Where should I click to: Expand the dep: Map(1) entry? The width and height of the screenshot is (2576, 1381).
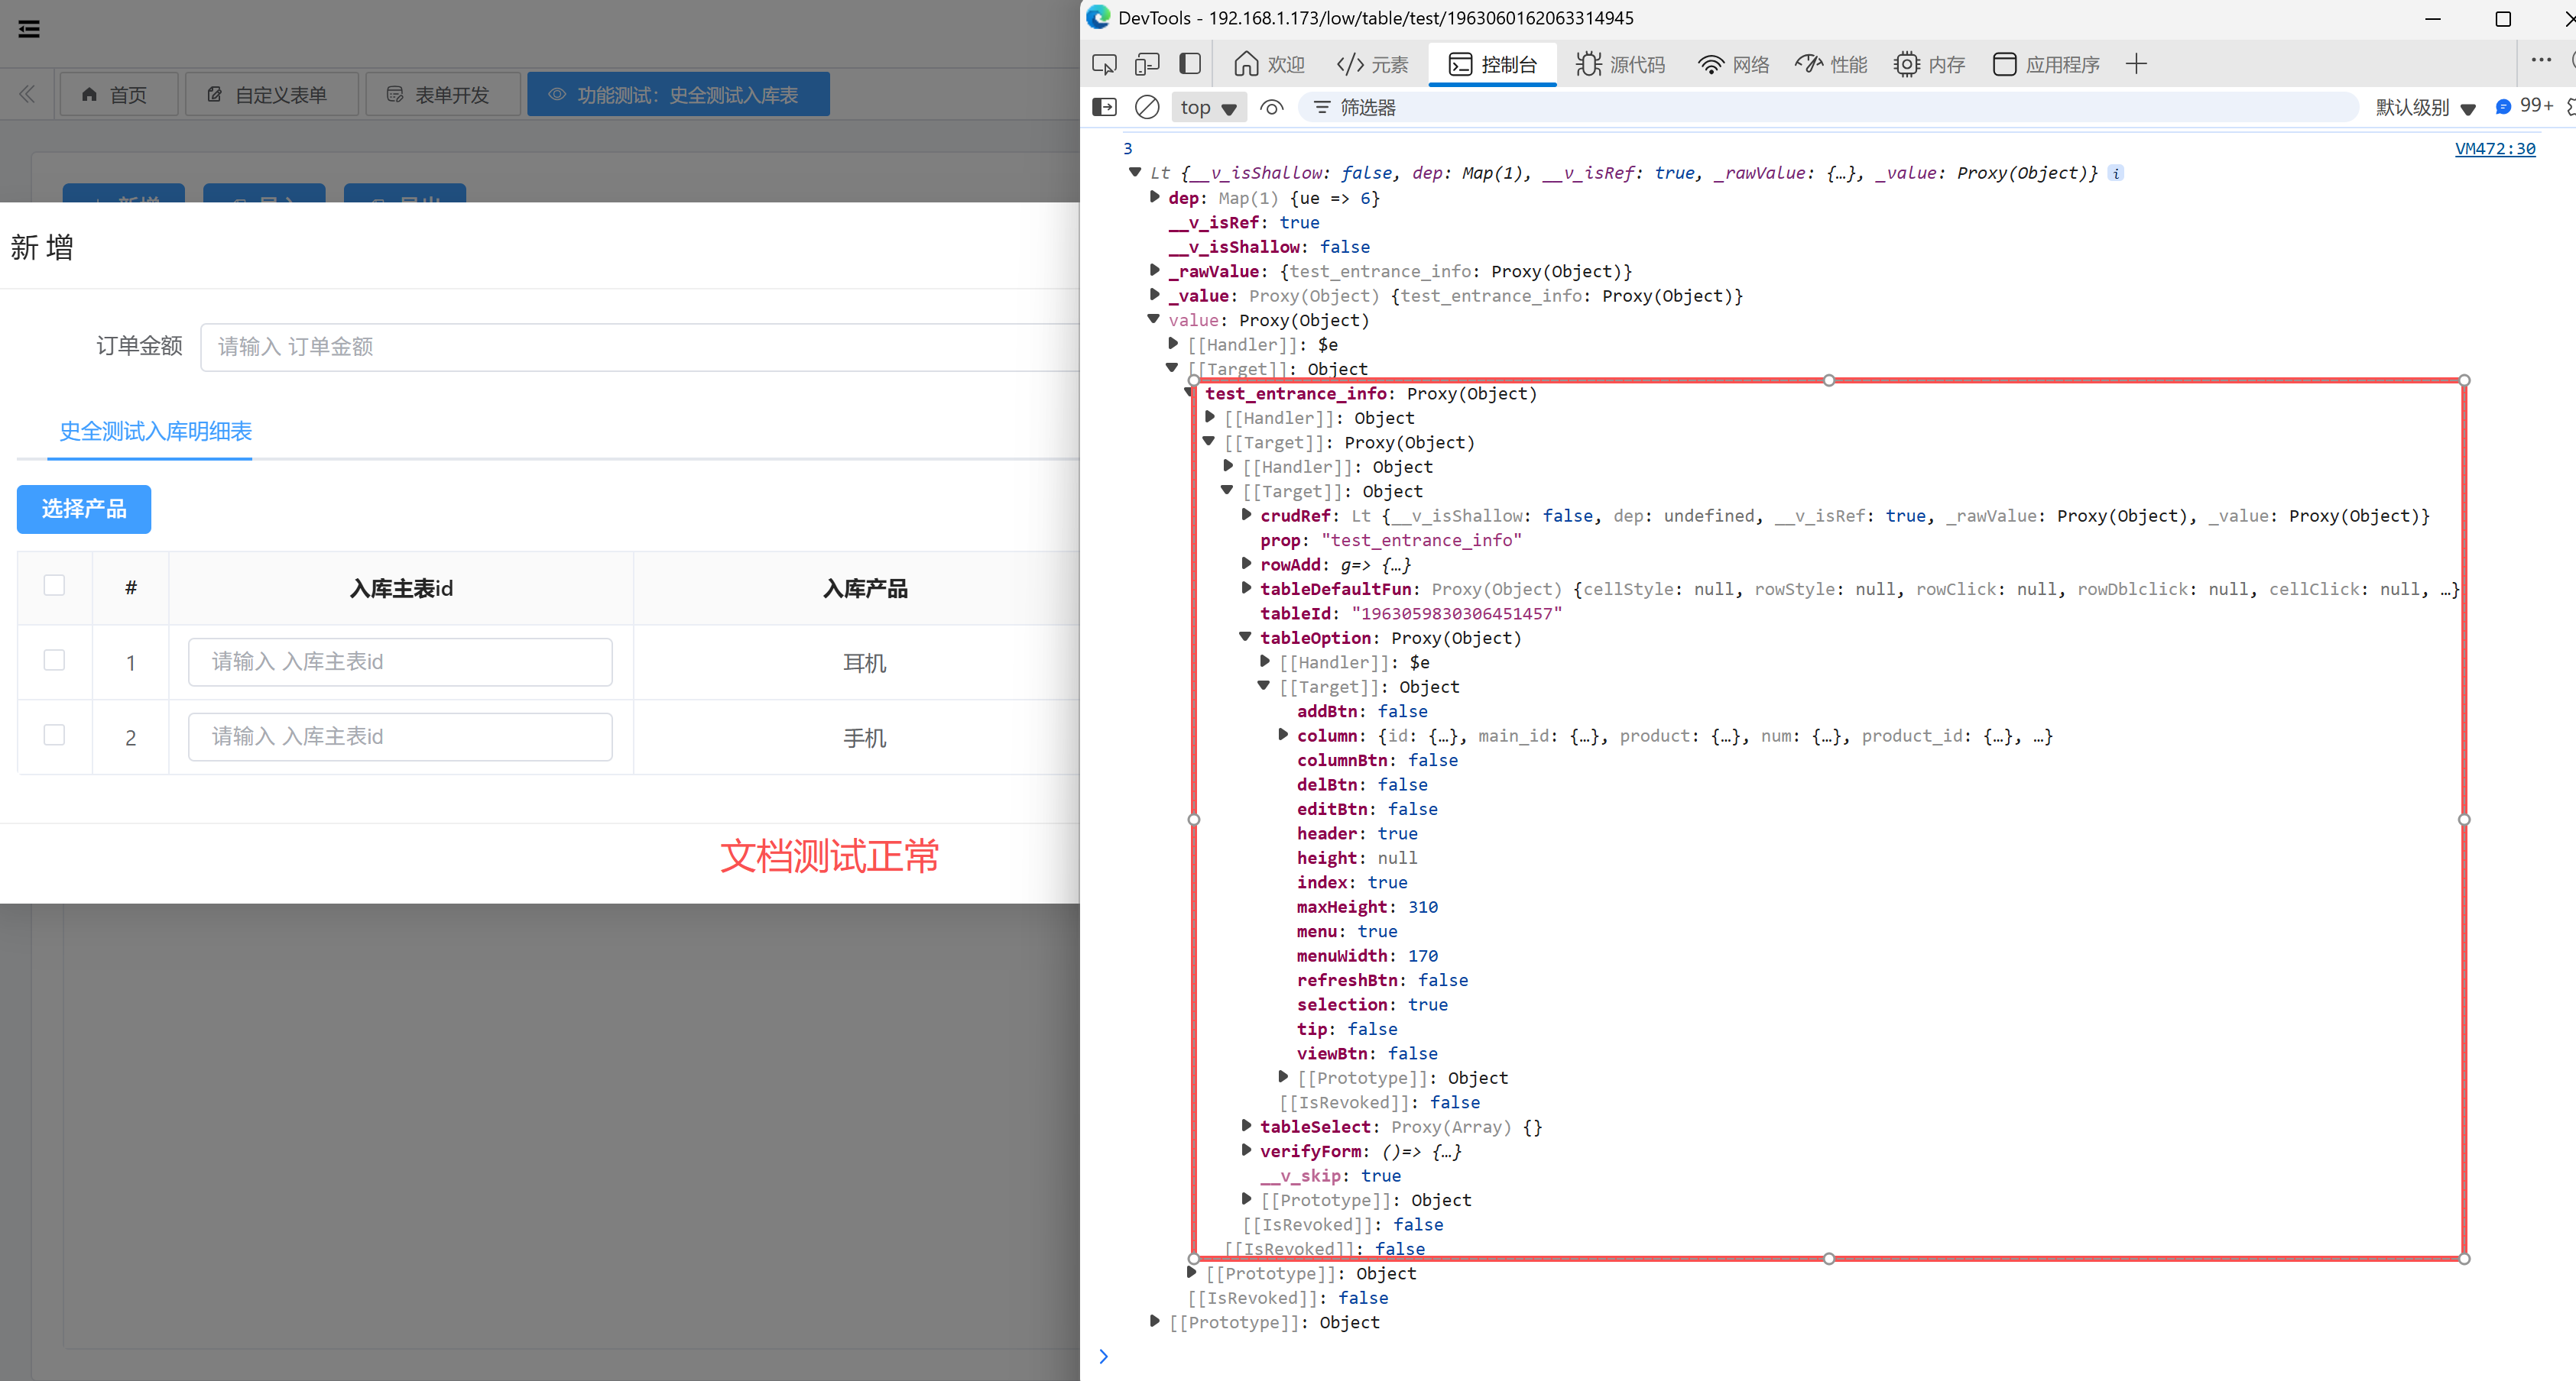(1155, 197)
